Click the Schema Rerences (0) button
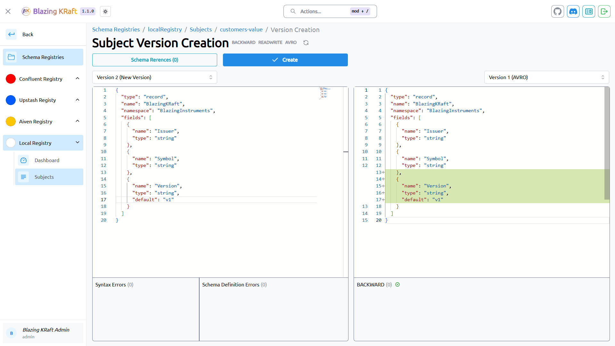Viewport: 615px width, 346px height. pos(155,60)
